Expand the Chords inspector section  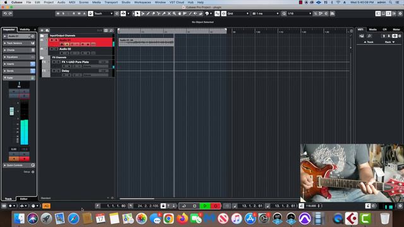pos(19,50)
